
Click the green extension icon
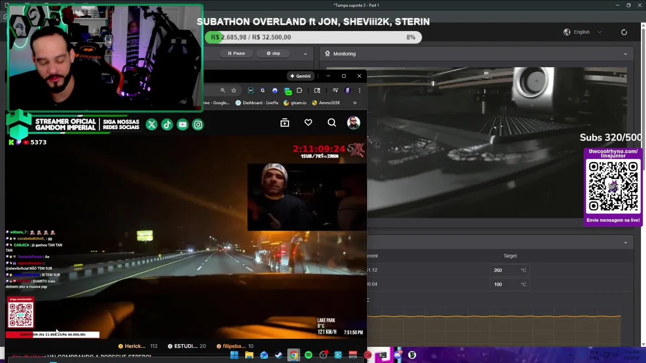(x=288, y=91)
